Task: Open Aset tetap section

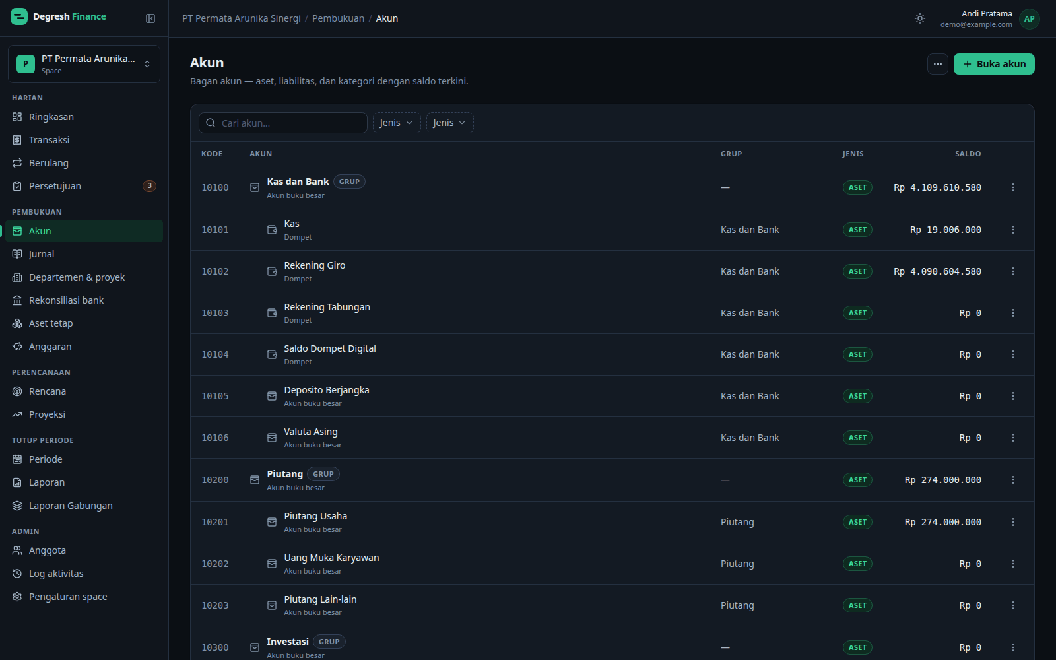Action: coord(84,323)
